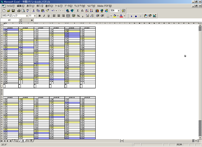Open the Adobe PDF(B) menu
This screenshot has width=202, height=147.
point(104,6)
